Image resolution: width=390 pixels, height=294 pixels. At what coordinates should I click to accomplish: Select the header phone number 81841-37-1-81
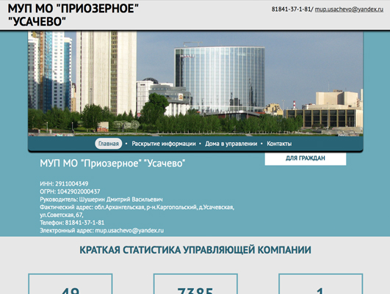[291, 10]
